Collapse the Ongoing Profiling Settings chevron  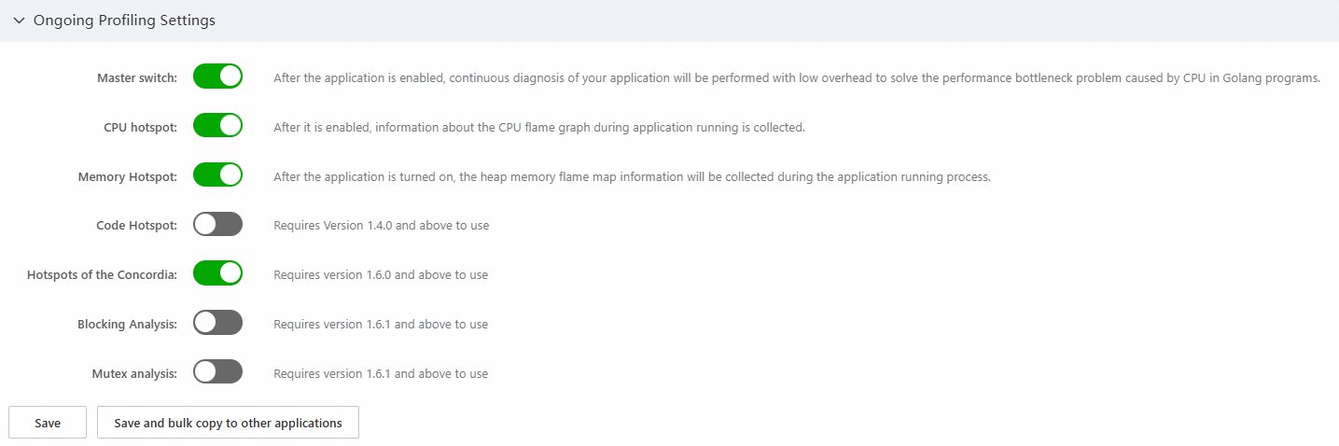(19, 21)
